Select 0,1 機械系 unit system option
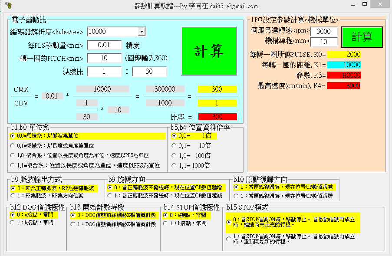This screenshot has width=392, height=256. click(13, 146)
